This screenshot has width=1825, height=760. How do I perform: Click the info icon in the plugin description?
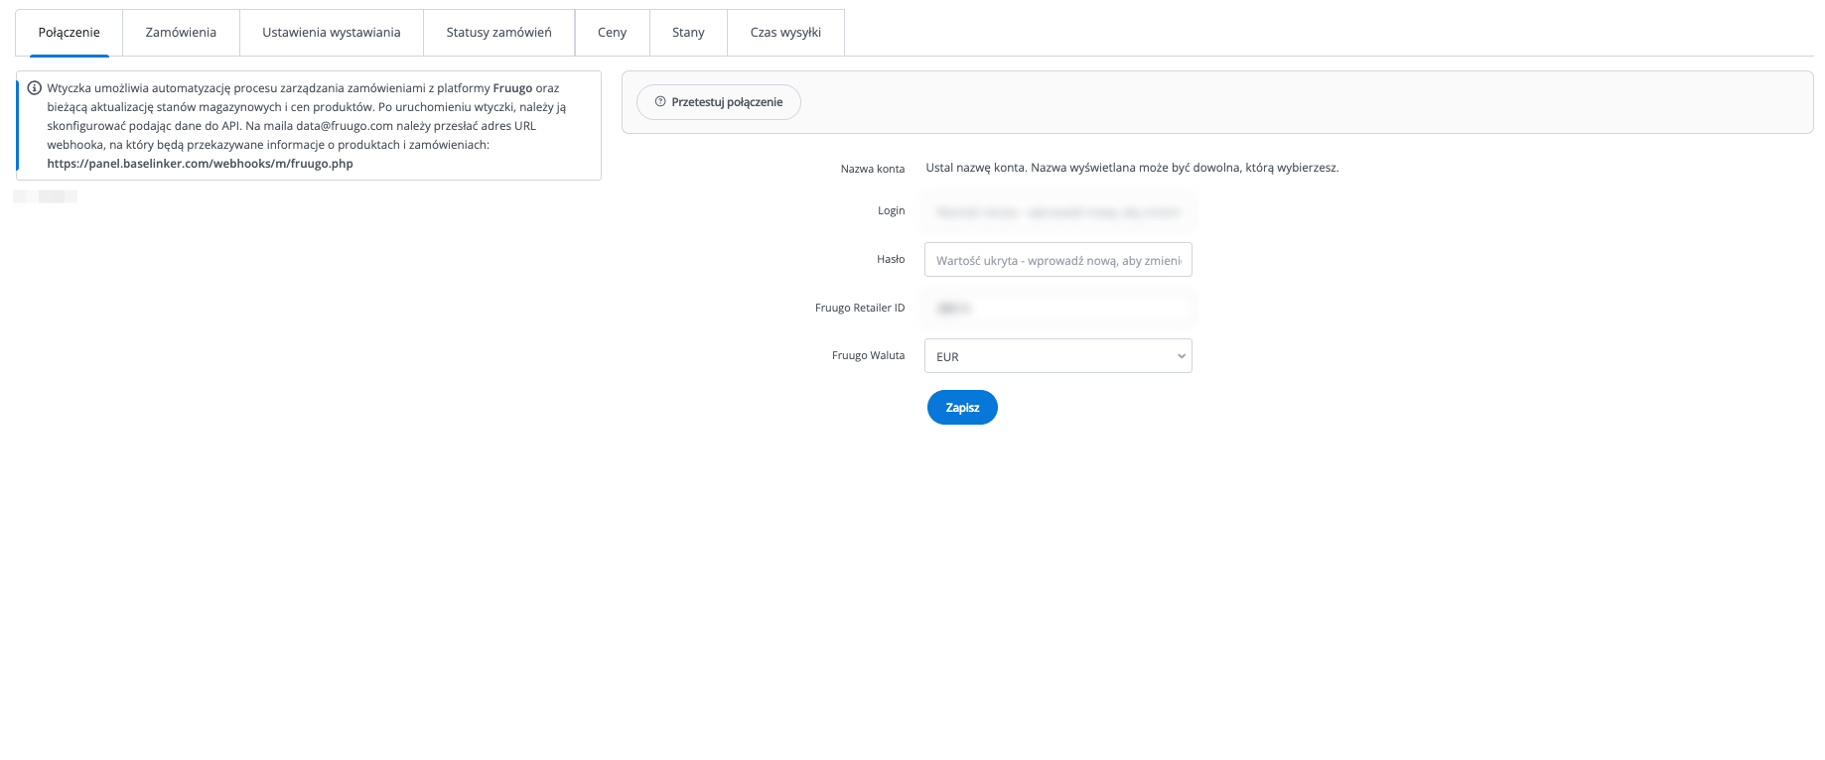[x=35, y=88]
